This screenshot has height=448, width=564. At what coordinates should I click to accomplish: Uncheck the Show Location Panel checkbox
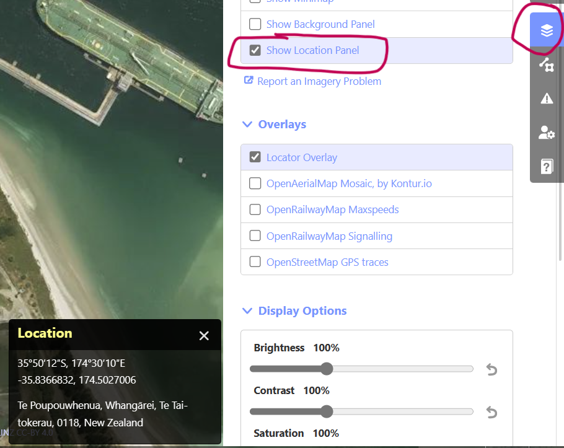(255, 50)
